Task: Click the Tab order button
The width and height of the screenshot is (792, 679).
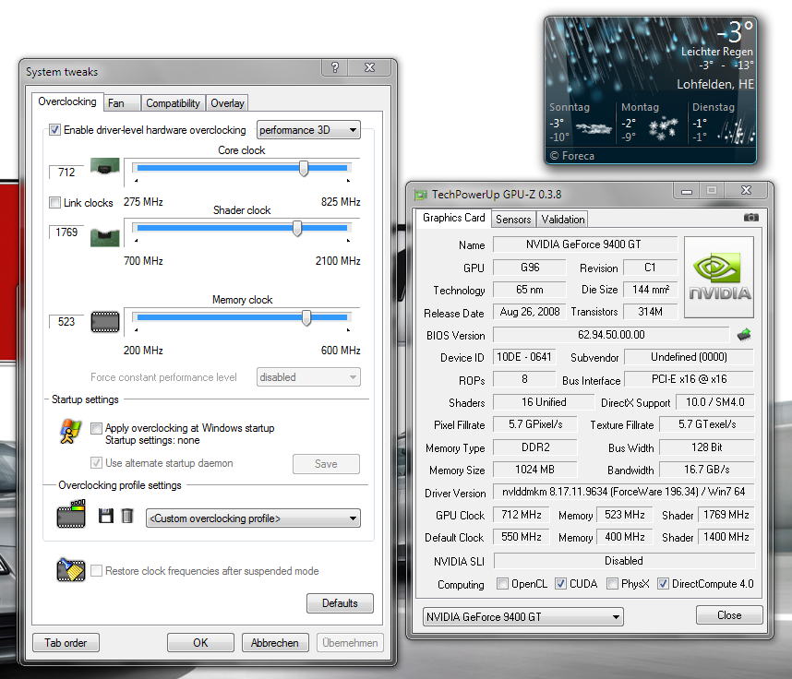Action: click(x=66, y=643)
